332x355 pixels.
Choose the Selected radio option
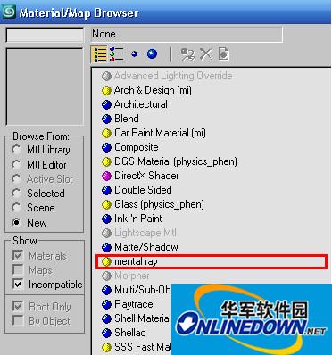(x=16, y=193)
